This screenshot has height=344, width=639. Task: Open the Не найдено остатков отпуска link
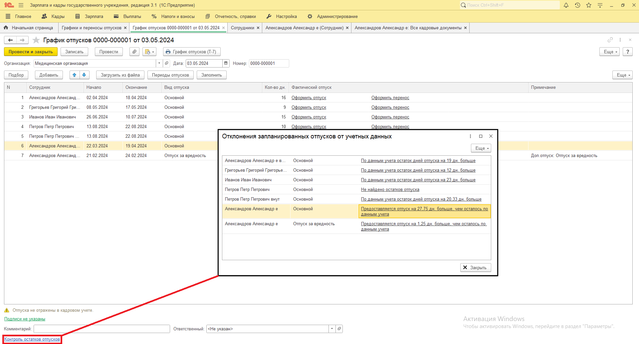point(390,190)
